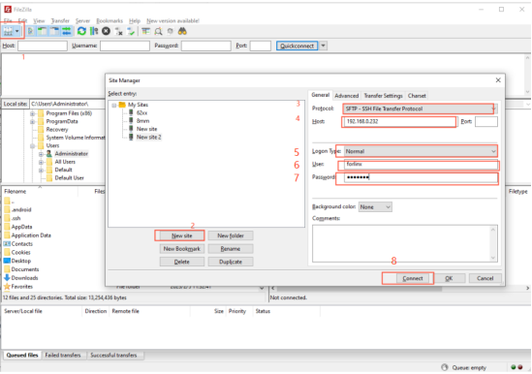
Task: Click the New folder button
Action: (x=231, y=235)
